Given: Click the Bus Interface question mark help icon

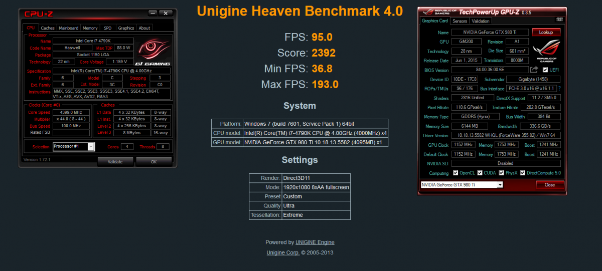Looking at the screenshot, I should 559,88.
